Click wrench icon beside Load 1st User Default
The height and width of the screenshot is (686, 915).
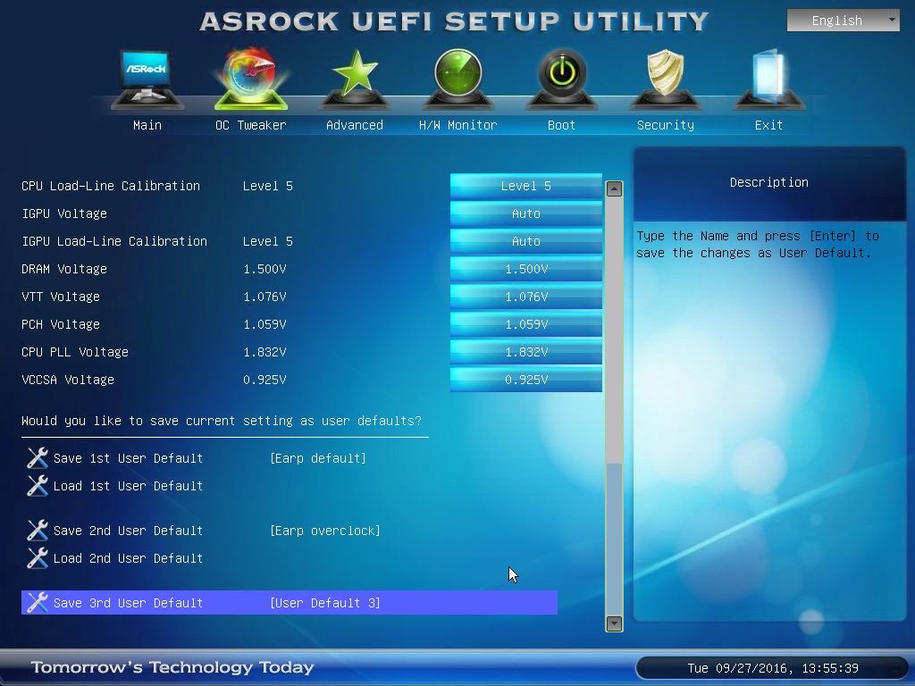click(x=38, y=485)
